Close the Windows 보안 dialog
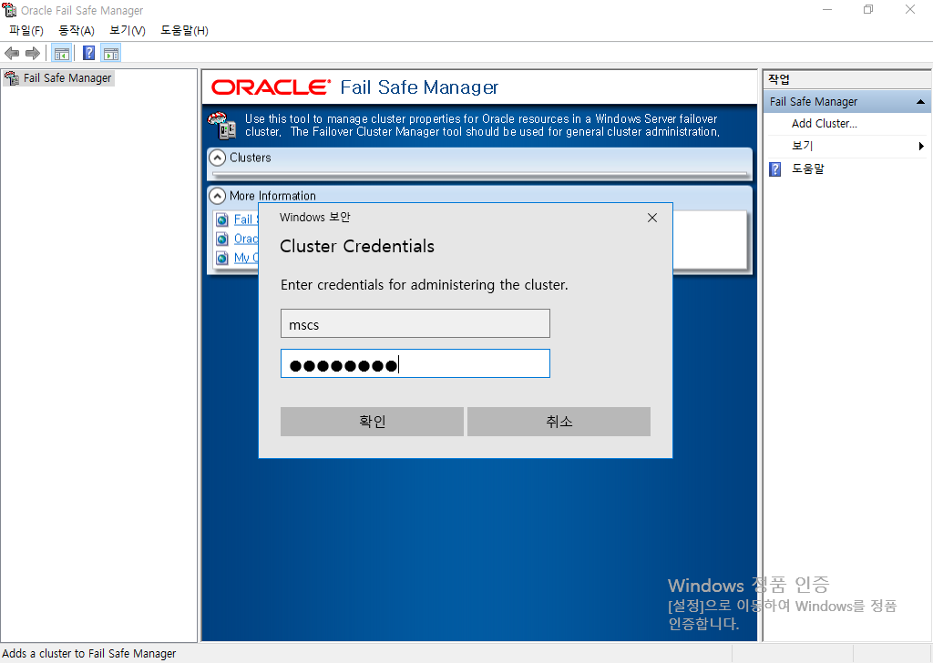Viewport: 933px width, 663px height. coord(652,218)
